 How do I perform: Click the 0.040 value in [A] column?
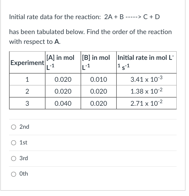(x=63, y=103)
